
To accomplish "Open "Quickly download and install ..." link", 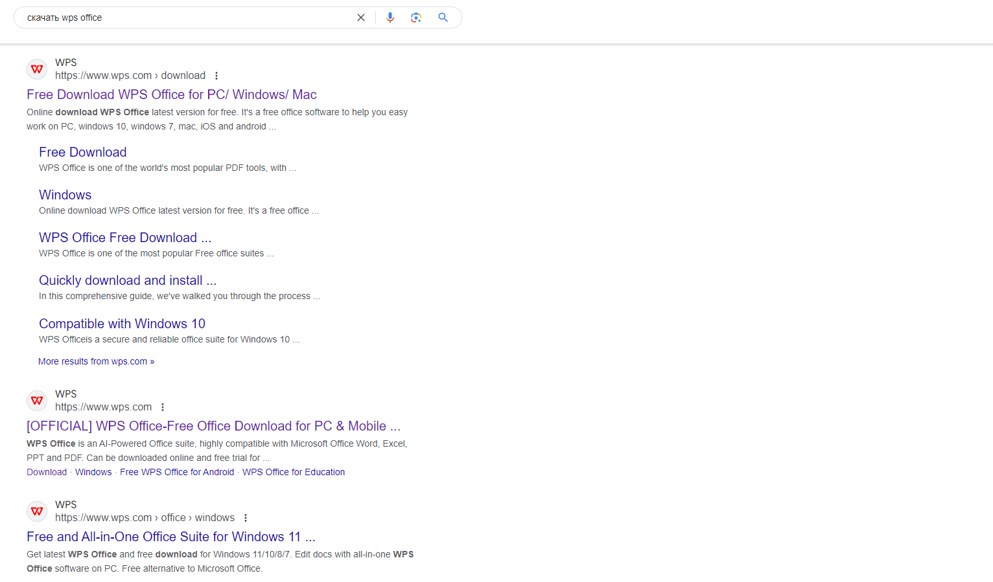I will 127,280.
